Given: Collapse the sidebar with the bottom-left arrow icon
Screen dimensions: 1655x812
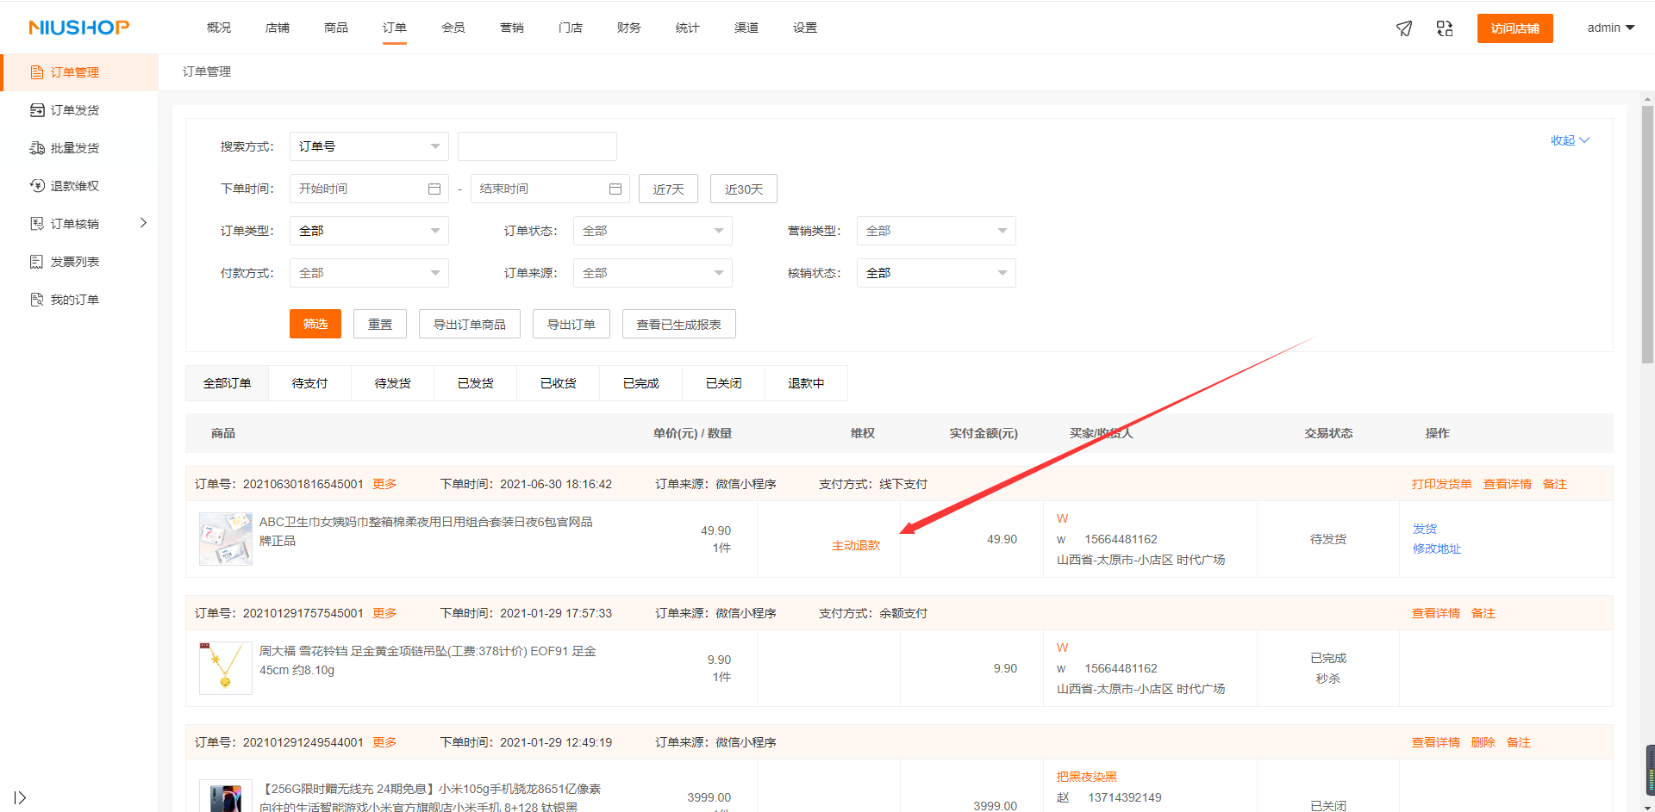Looking at the screenshot, I should (20, 797).
